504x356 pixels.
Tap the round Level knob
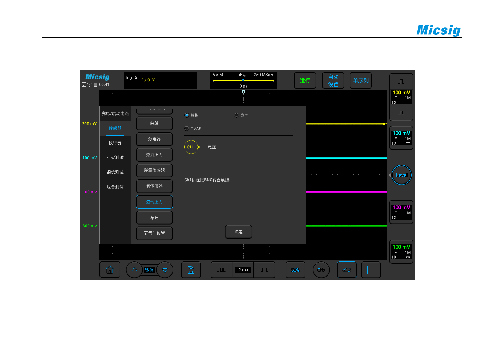point(401,175)
